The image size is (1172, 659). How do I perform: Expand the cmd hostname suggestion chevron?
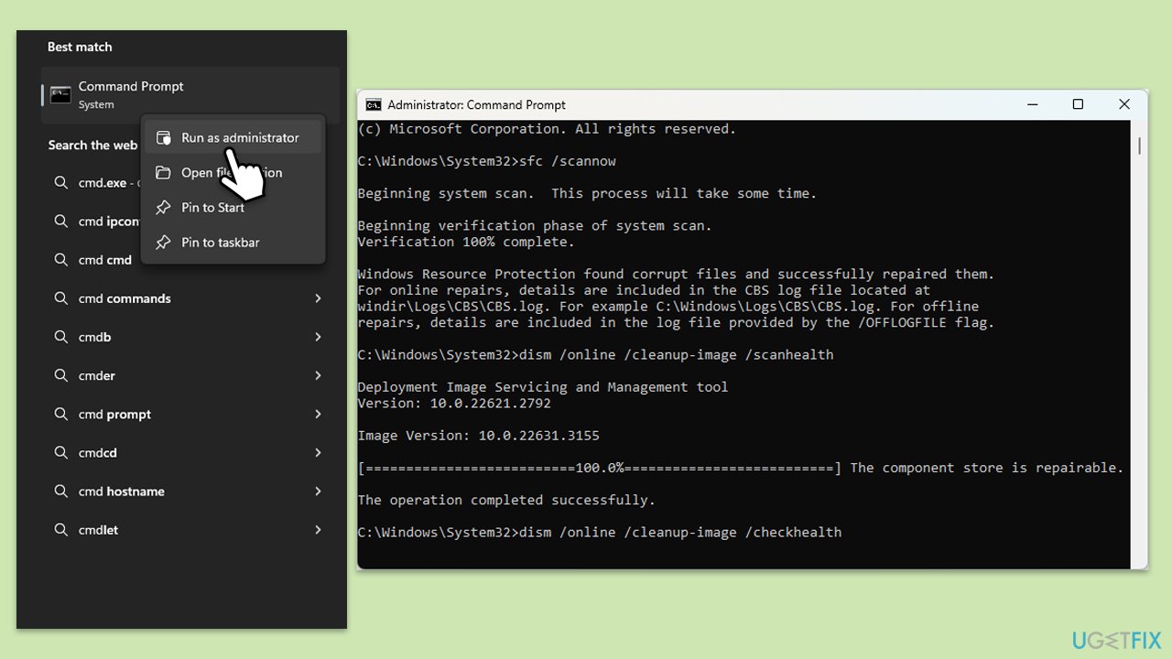point(318,491)
